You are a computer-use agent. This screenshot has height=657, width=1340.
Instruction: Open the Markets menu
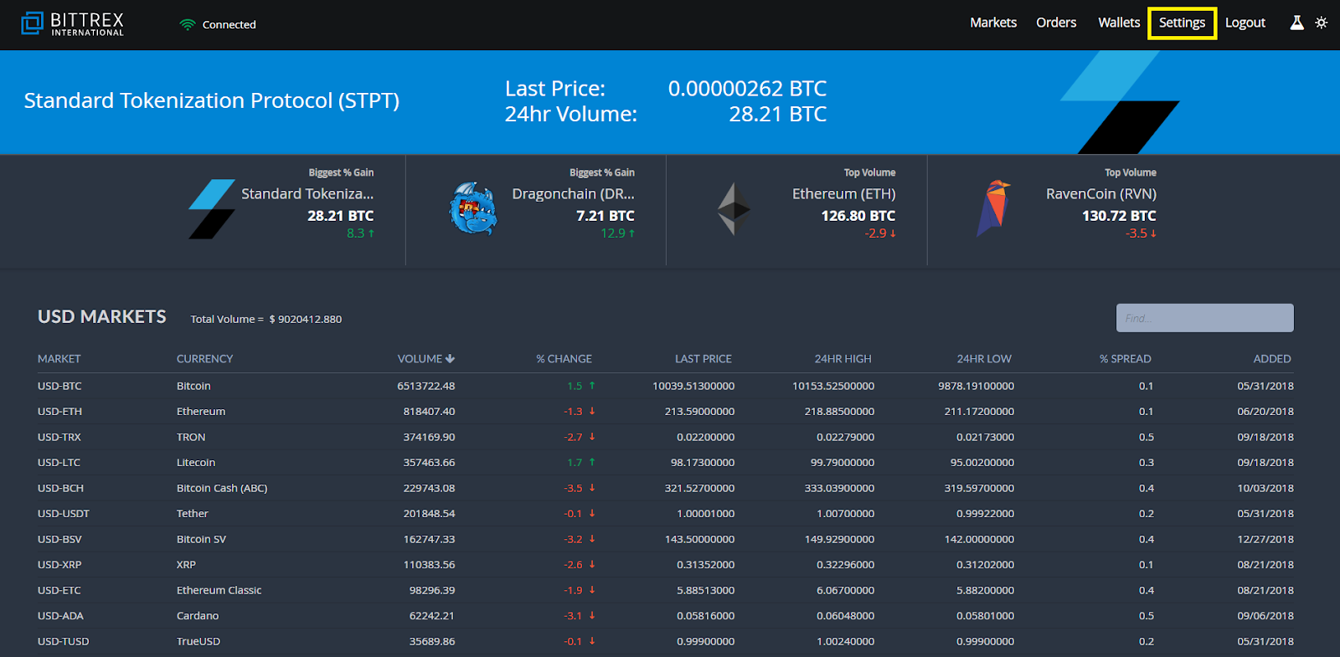pyautogui.click(x=993, y=23)
